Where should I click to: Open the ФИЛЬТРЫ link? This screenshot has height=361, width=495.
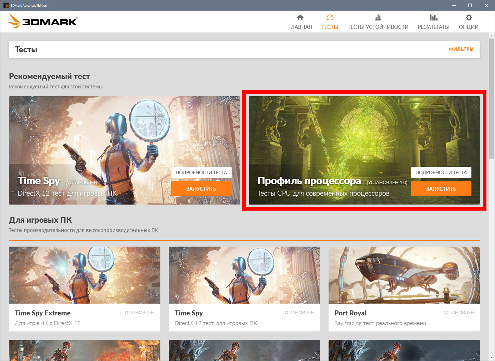click(461, 49)
